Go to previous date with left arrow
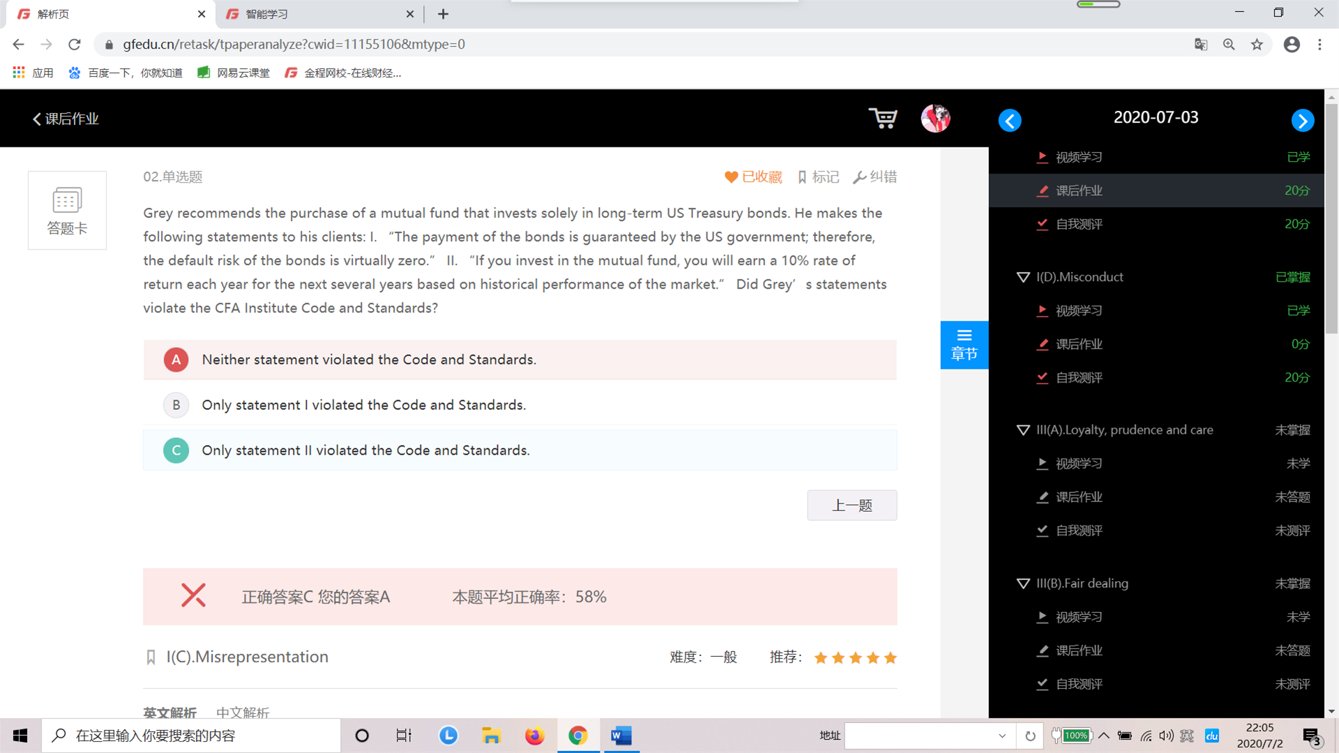1339x753 pixels. [x=1009, y=121]
